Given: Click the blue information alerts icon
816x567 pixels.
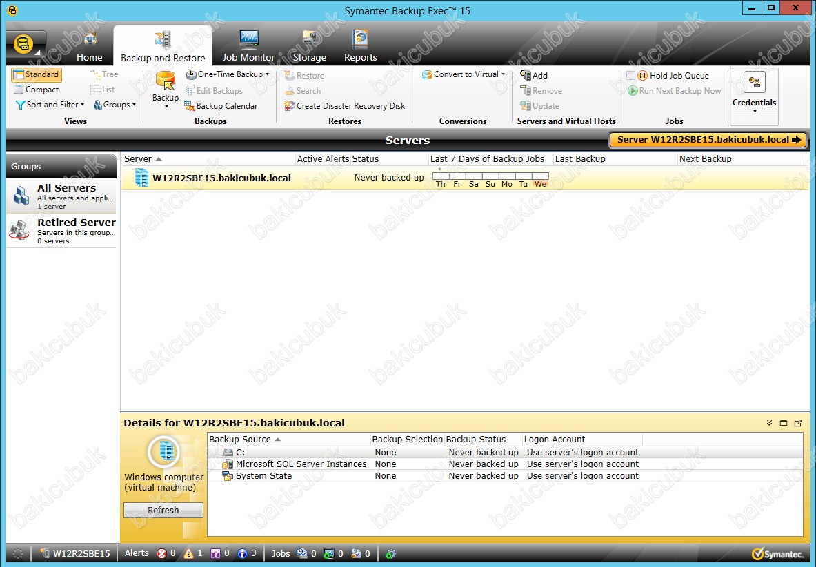Looking at the screenshot, I should [242, 553].
